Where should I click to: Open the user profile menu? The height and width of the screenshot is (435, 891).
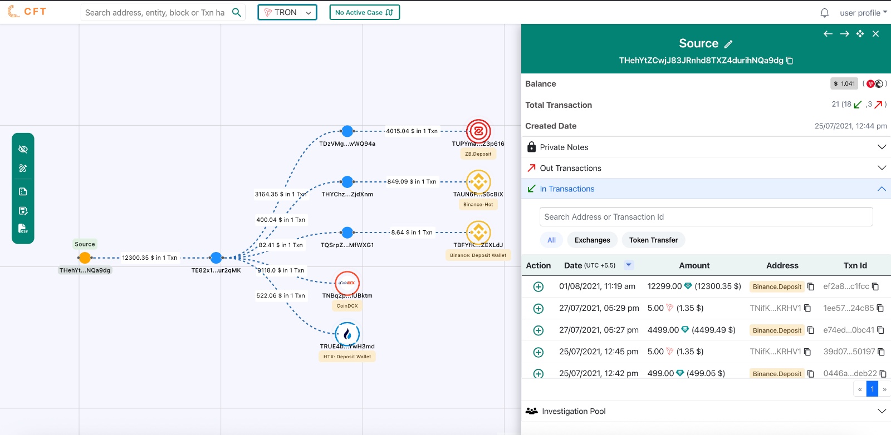[863, 13]
